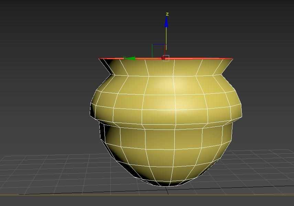The width and height of the screenshot is (294, 206).
Task: Select the red X-axis handle at gizmo center
Action: tap(163, 58)
